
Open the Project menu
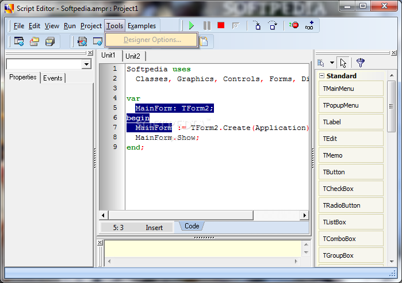91,26
